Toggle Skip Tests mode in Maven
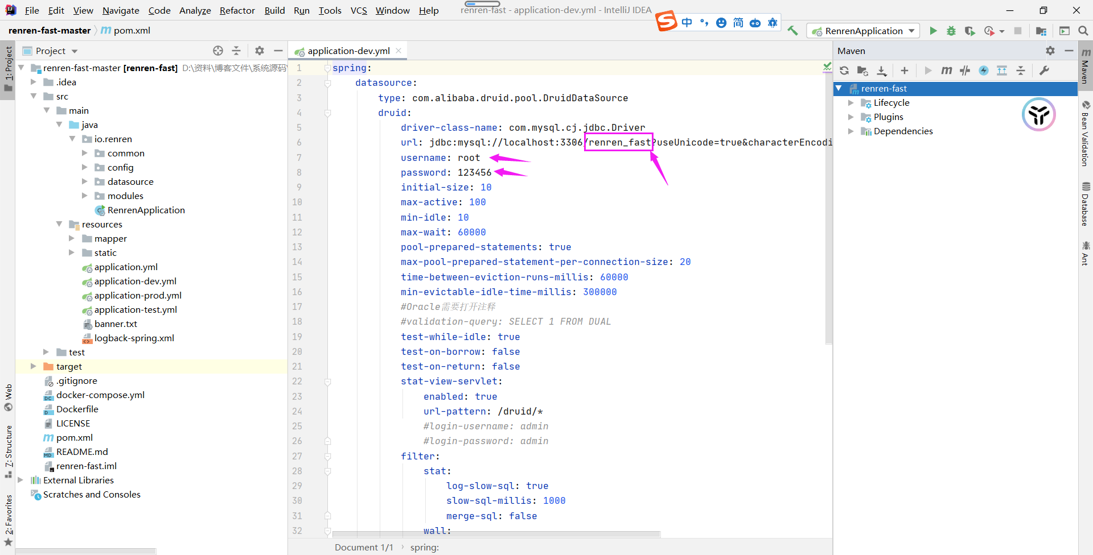1093x555 pixels. [984, 71]
